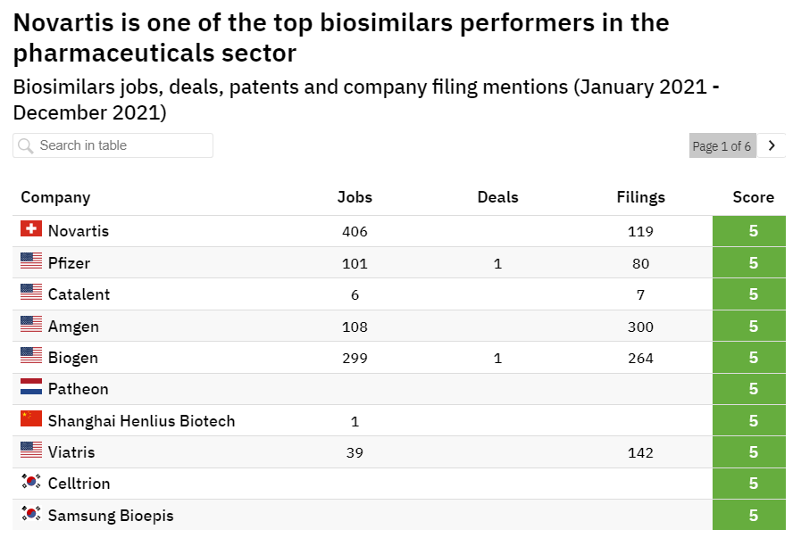The width and height of the screenshot is (801, 546).
Task: Click the Page 1 of 6 indicator
Action: (x=722, y=145)
